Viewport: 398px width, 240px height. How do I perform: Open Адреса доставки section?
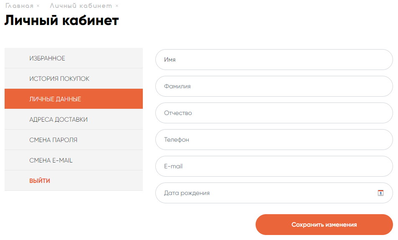point(74,119)
